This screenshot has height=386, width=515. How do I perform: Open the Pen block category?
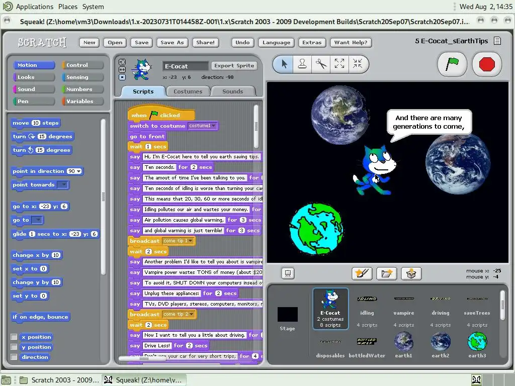click(34, 101)
